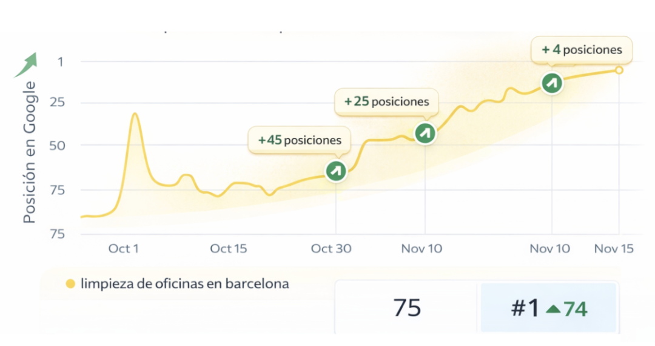Screen dimensions: 655x346
Task: Select the Oct 15 axis label
Action: pos(229,248)
